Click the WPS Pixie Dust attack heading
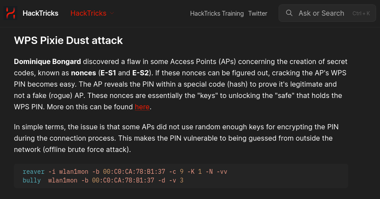Screen dimensions: 380x199 (68, 40)
